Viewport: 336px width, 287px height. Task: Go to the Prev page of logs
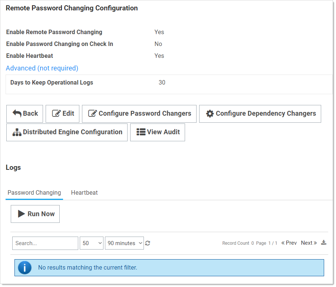[x=289, y=243]
